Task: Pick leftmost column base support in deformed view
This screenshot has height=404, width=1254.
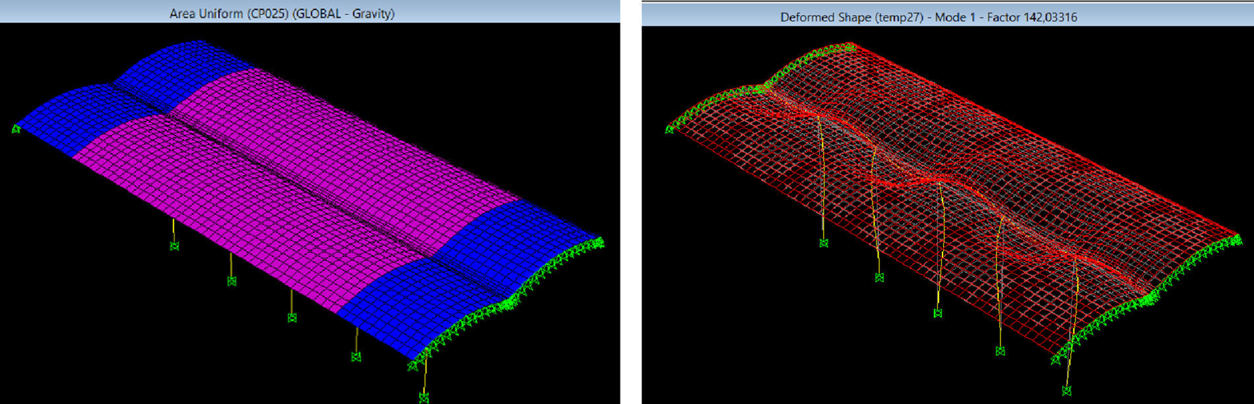Action: pyautogui.click(x=824, y=243)
